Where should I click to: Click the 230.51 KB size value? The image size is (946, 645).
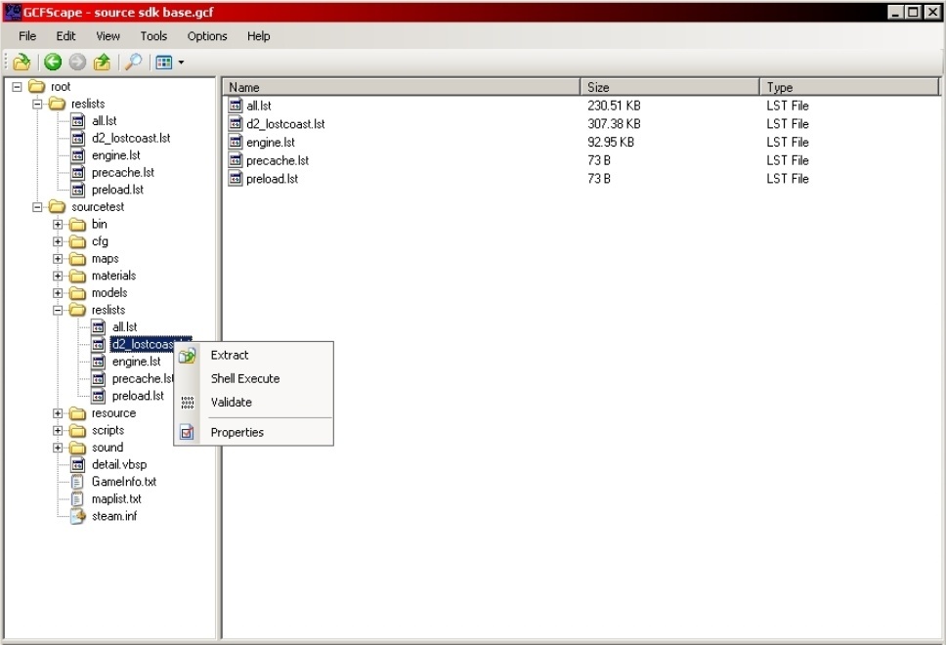click(x=614, y=106)
